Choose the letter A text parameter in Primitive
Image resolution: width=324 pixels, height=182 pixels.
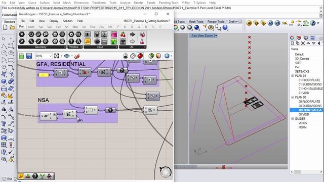point(78,41)
